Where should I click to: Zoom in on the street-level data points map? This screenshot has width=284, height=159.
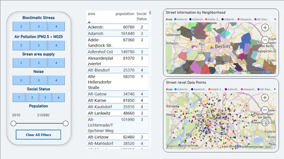265,98
